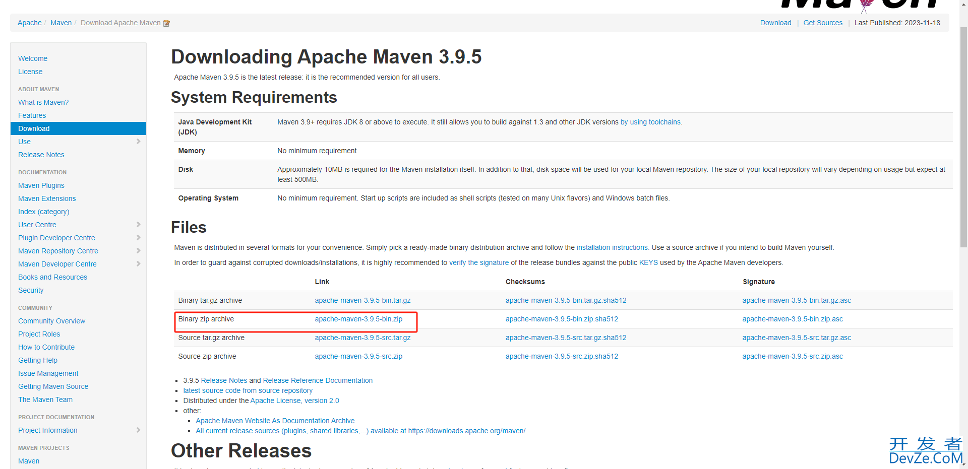The width and height of the screenshot is (968, 469).
Task: Open Getting Help sidebar link
Action: pos(38,360)
